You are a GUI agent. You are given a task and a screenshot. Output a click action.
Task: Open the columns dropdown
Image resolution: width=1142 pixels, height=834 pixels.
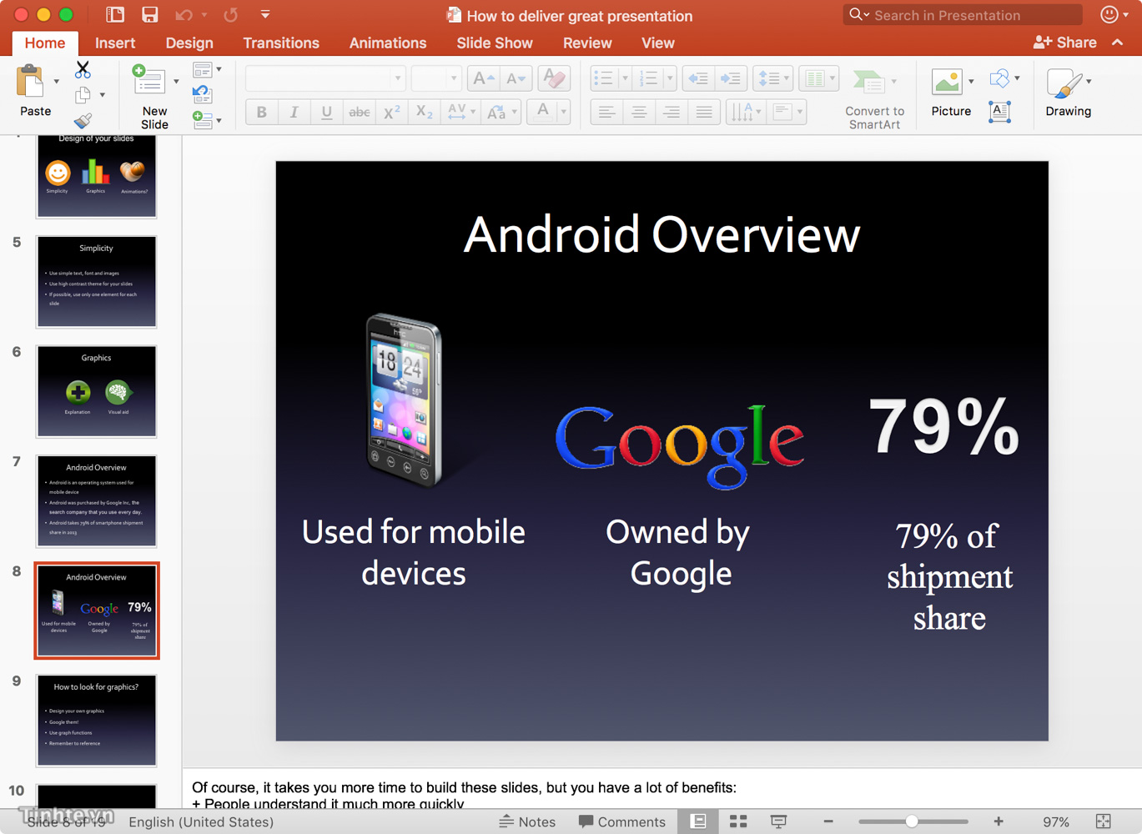point(818,79)
